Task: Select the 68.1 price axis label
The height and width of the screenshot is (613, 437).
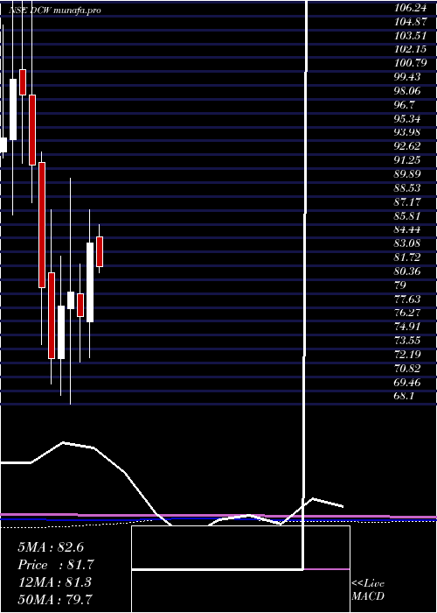Action: 405,396
